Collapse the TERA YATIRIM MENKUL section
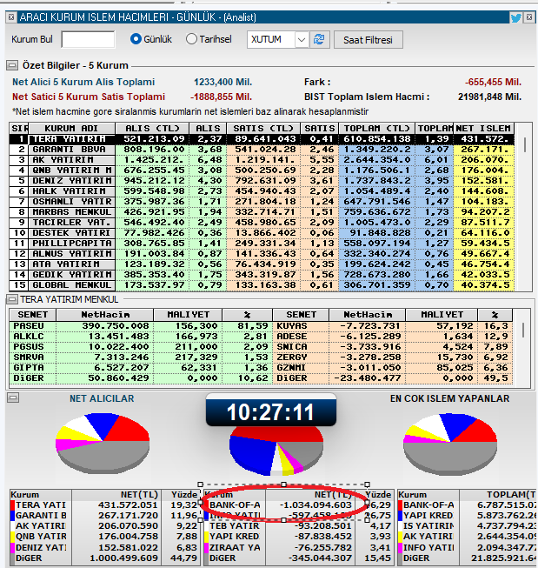The width and height of the screenshot is (538, 568). point(12,299)
